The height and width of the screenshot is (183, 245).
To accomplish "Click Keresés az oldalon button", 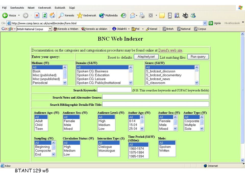I will [94, 29].
